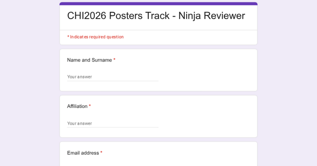Click the word "Surname" in the first question

click(x=102, y=60)
